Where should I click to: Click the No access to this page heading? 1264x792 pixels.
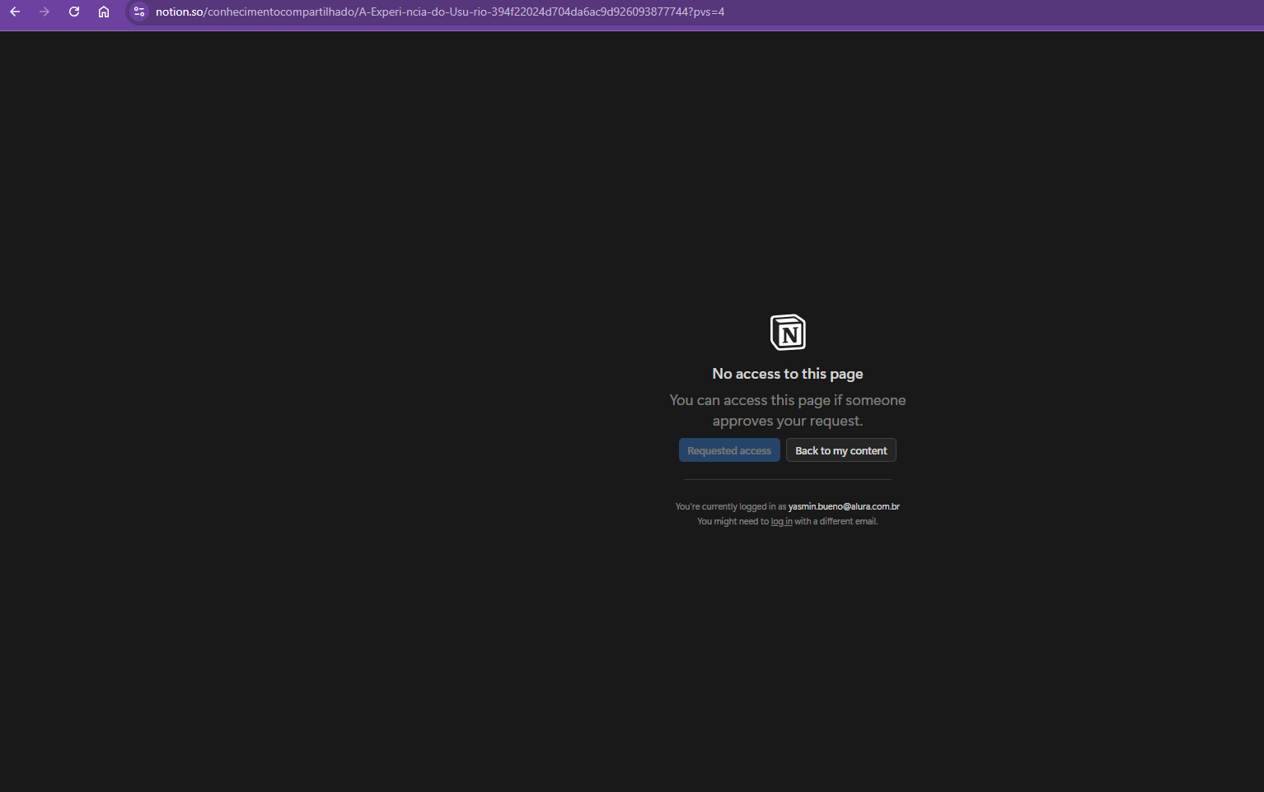[x=788, y=374]
